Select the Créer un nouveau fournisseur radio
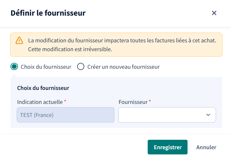Viewport: 231px width, 158px height. (81, 66)
